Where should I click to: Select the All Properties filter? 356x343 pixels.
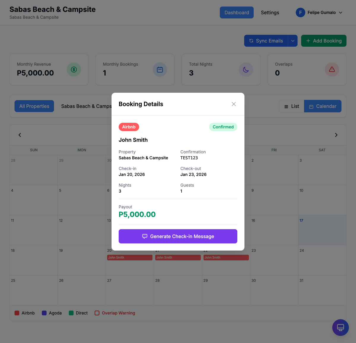pos(34,106)
